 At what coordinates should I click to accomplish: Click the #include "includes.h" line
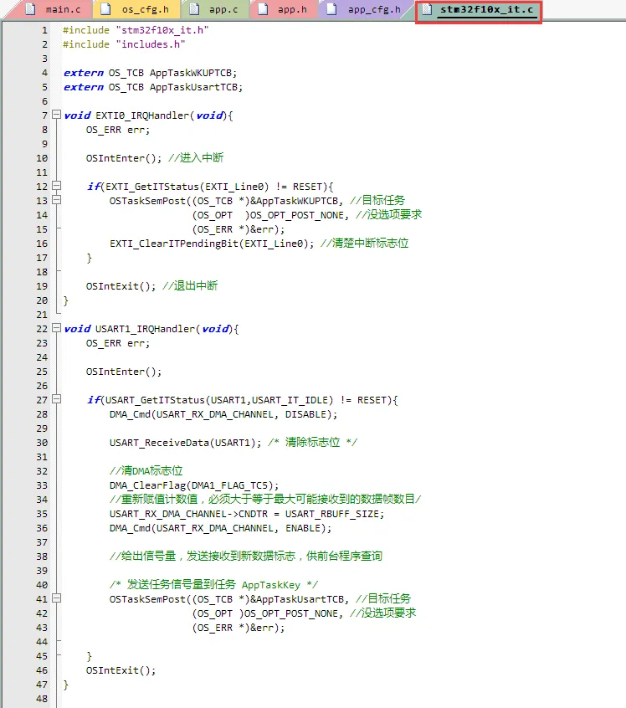click(x=124, y=44)
